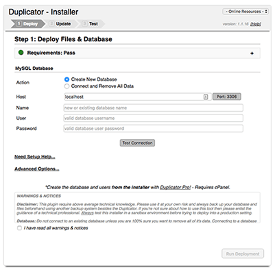Click the database Name input field

pyautogui.click(x=154, y=108)
